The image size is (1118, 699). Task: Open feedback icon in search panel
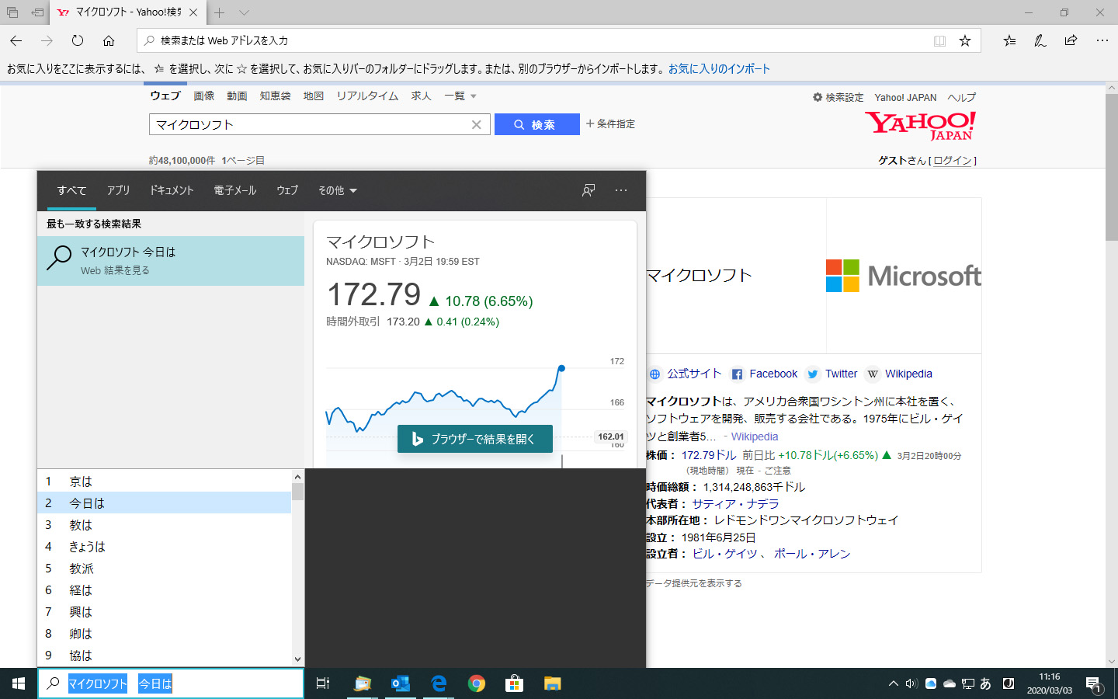(589, 190)
